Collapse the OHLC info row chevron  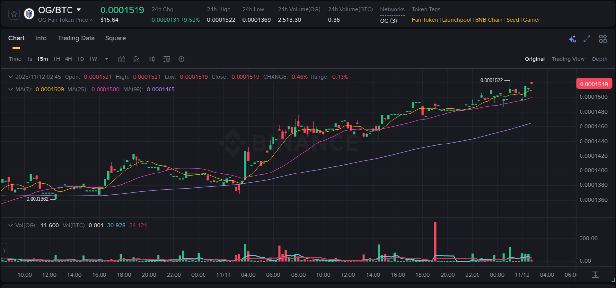[10, 77]
